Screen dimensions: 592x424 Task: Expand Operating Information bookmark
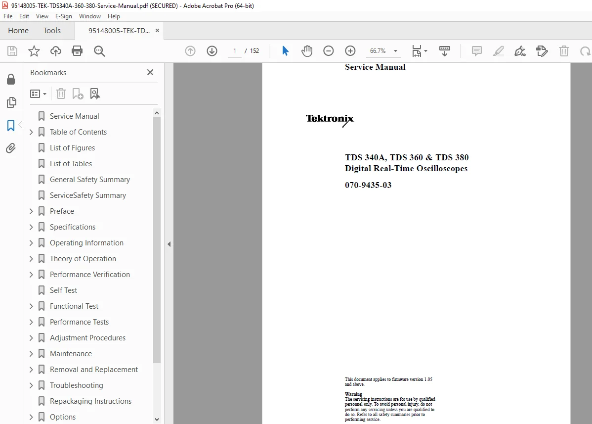pyautogui.click(x=31, y=243)
